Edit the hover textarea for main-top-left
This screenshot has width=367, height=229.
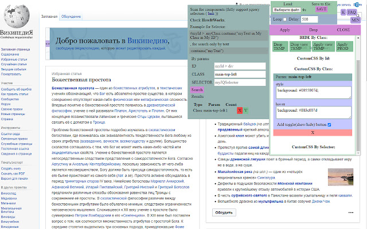click(314, 112)
